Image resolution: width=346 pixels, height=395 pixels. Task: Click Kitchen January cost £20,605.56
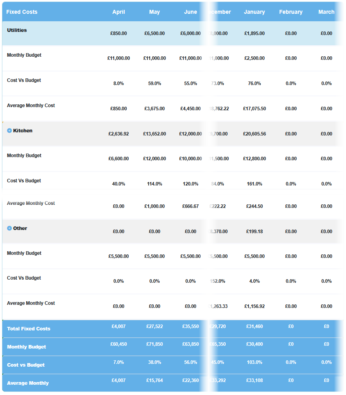pyautogui.click(x=254, y=134)
